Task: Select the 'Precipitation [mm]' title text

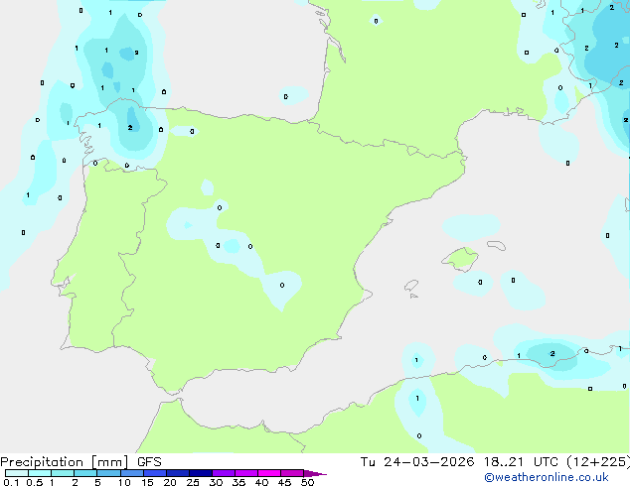Action: pos(65,462)
